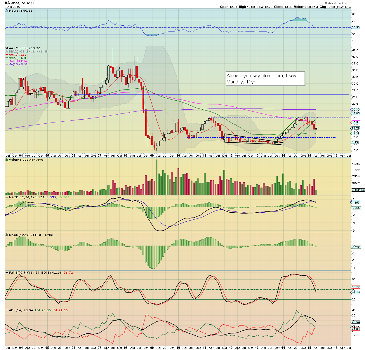Click the 'High 13.80' header value

[247, 7]
